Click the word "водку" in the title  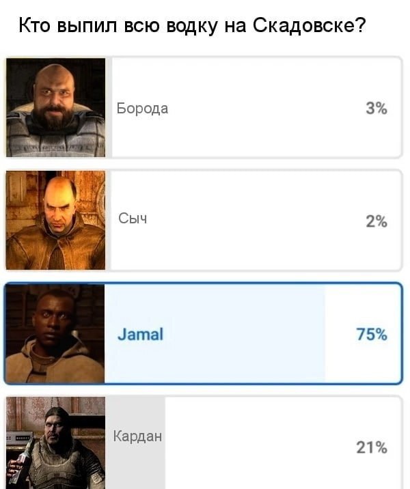191,27
